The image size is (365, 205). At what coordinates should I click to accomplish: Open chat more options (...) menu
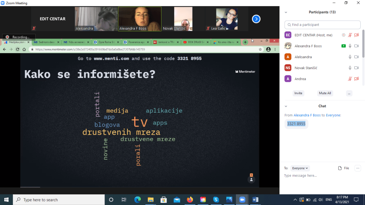[358, 168]
